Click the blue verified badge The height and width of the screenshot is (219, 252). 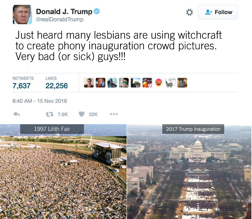pos(97,11)
